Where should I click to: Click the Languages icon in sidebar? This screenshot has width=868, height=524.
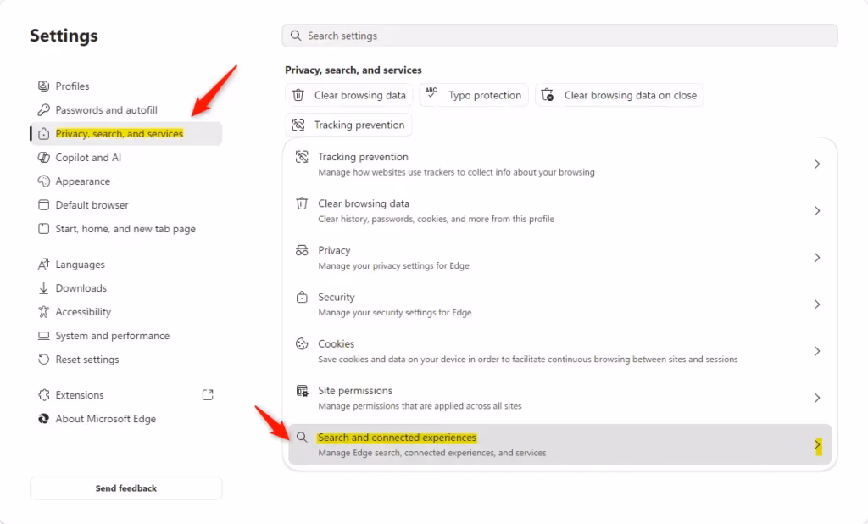pyautogui.click(x=43, y=265)
